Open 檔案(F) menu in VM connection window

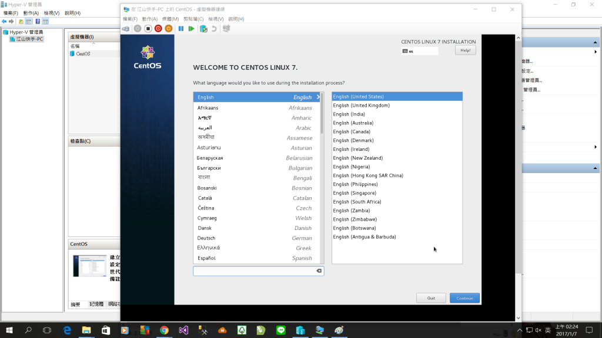coord(130,19)
